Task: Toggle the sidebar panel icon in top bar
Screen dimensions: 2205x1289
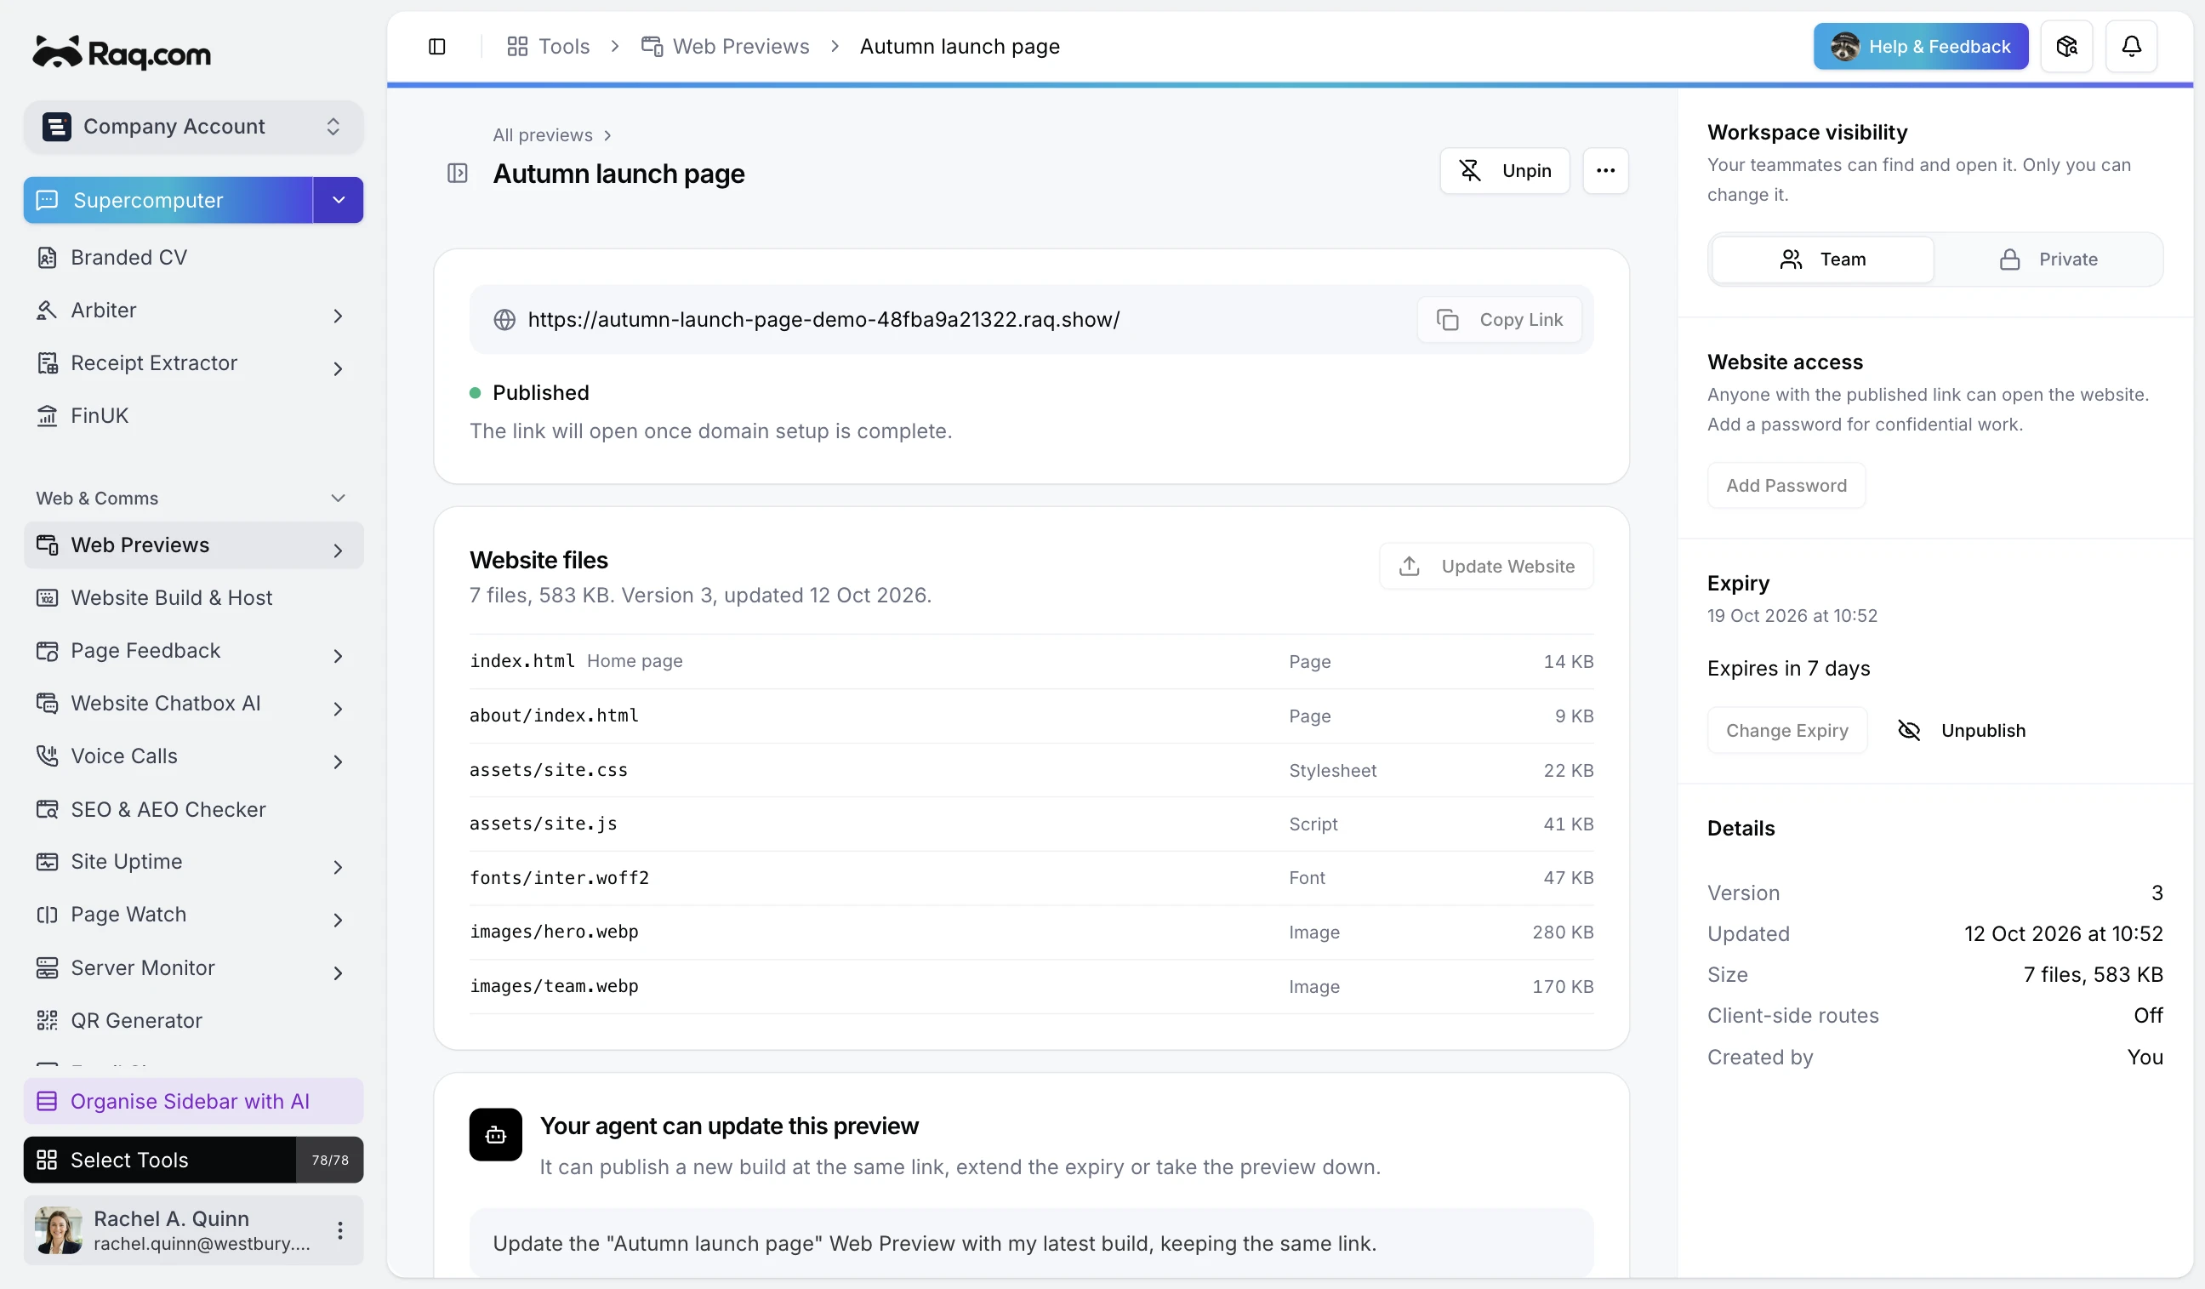Action: 436,47
